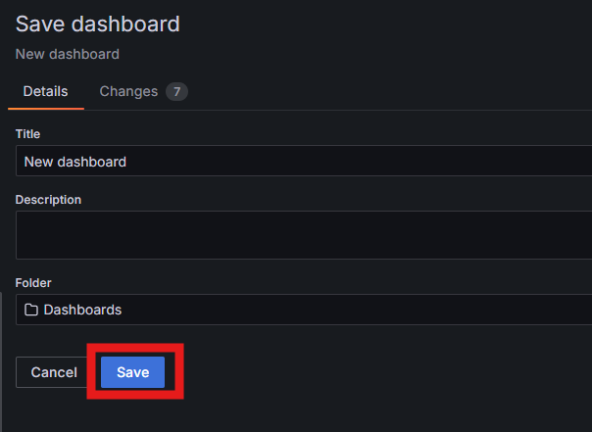Screen dimensions: 592x432
Task: Open the Changes tab
Action: (143, 92)
